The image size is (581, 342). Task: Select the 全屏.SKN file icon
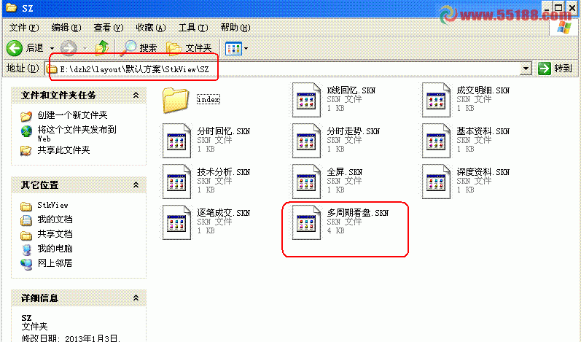click(306, 182)
